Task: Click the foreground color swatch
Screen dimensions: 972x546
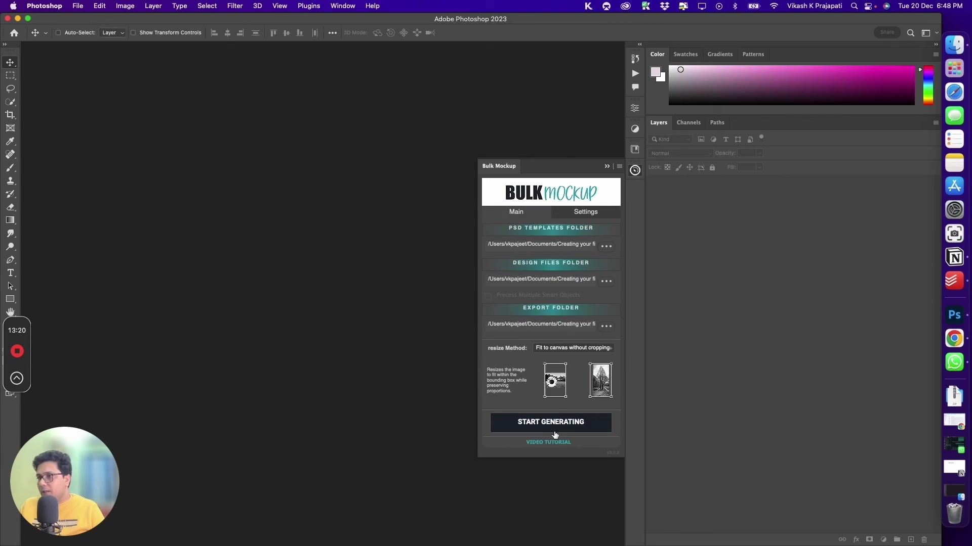Action: [x=656, y=73]
